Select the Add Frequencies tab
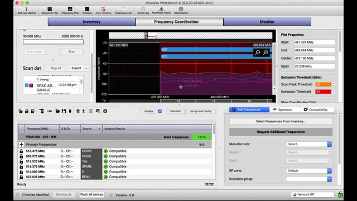Screen dimensions: 357x201 (249, 109)
